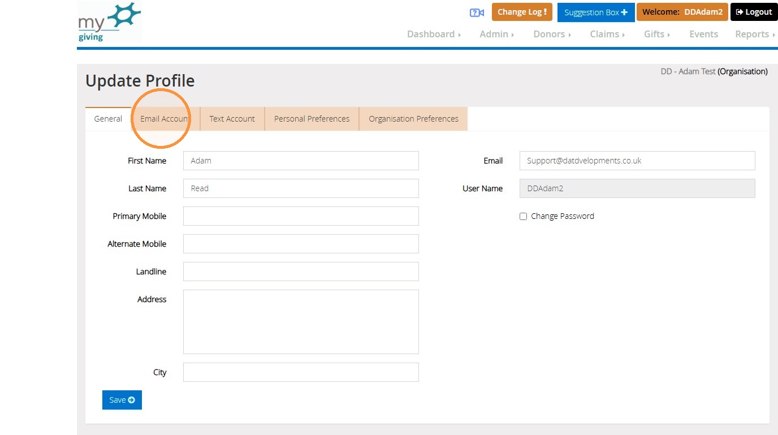Open the Events menu item
The width and height of the screenshot is (778, 435).
pos(703,34)
